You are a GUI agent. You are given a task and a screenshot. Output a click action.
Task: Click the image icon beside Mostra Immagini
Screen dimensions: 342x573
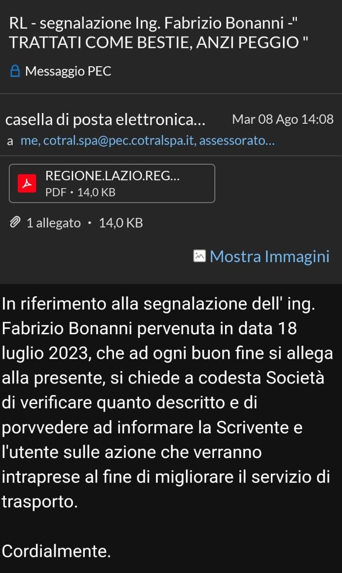(x=199, y=256)
